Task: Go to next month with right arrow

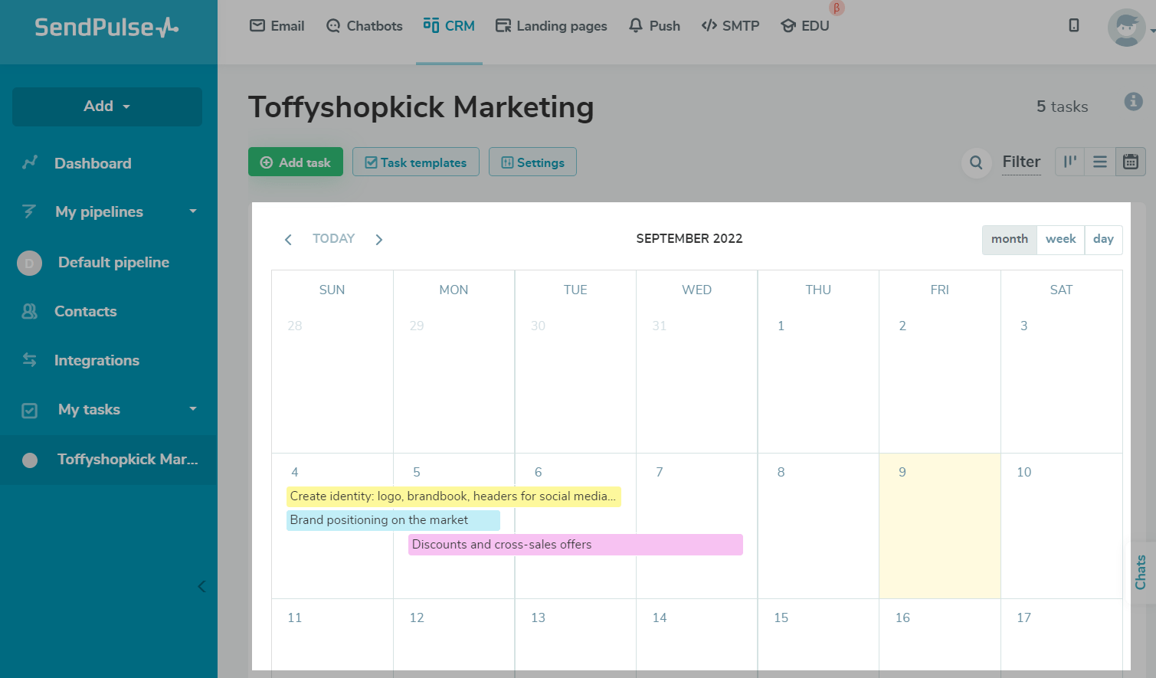Action: pyautogui.click(x=378, y=240)
